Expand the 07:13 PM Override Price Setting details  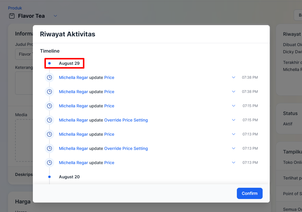point(234,148)
